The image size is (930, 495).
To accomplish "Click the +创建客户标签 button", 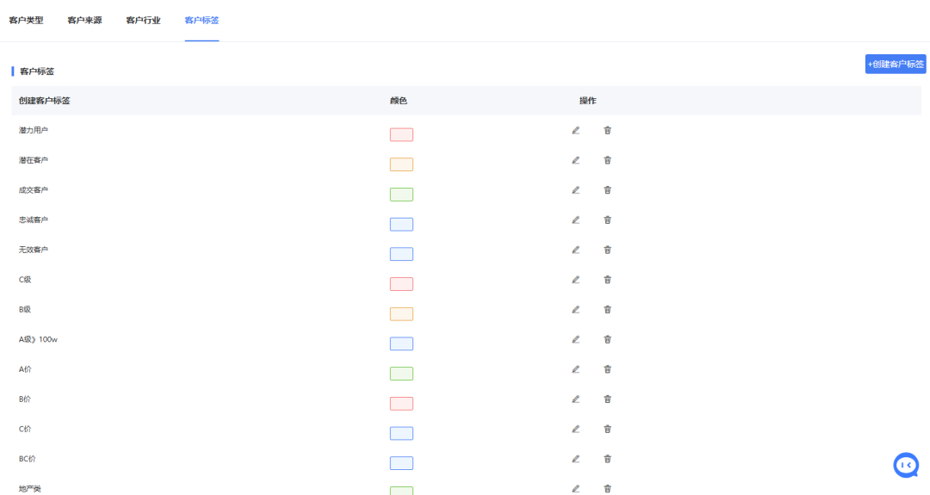I will pyautogui.click(x=896, y=64).
